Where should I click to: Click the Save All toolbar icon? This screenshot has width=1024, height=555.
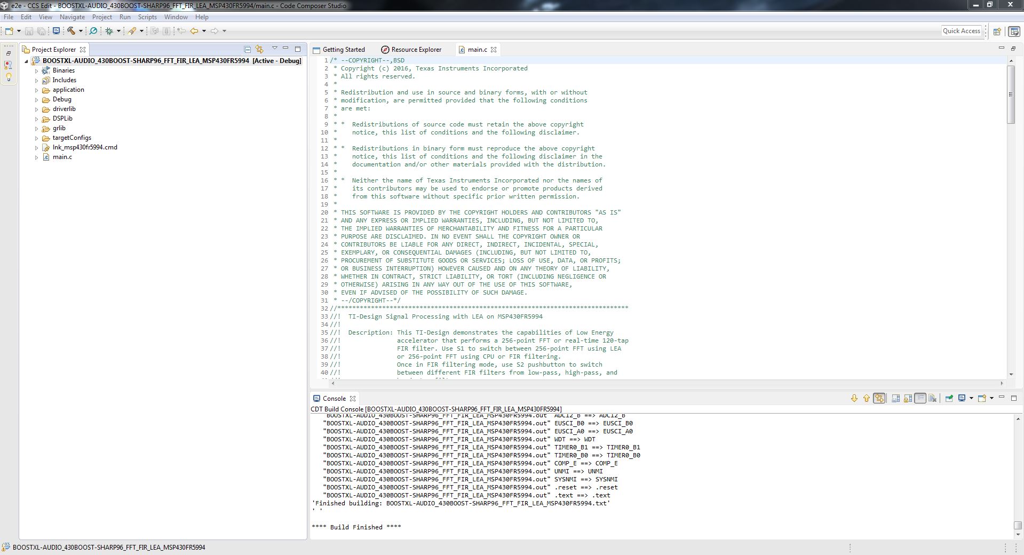(x=41, y=31)
